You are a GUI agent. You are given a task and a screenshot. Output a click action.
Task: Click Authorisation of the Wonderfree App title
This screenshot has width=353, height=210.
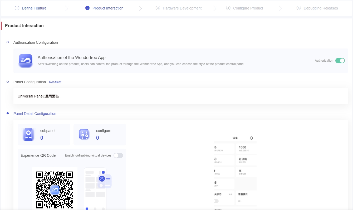(x=72, y=57)
